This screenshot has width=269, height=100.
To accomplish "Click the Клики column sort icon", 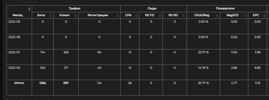I will pyautogui.click(x=76, y=15).
